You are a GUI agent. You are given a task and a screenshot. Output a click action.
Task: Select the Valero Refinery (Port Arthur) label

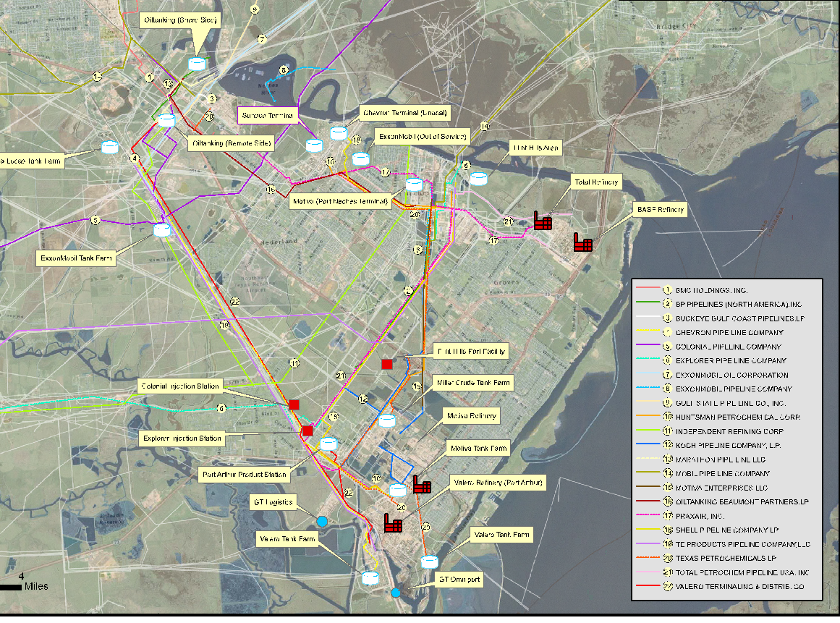[x=498, y=483]
